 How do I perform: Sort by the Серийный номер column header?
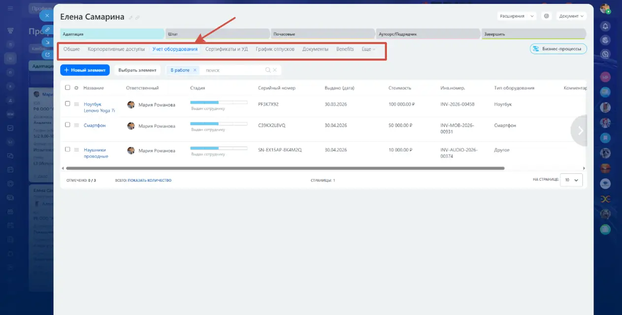click(277, 88)
